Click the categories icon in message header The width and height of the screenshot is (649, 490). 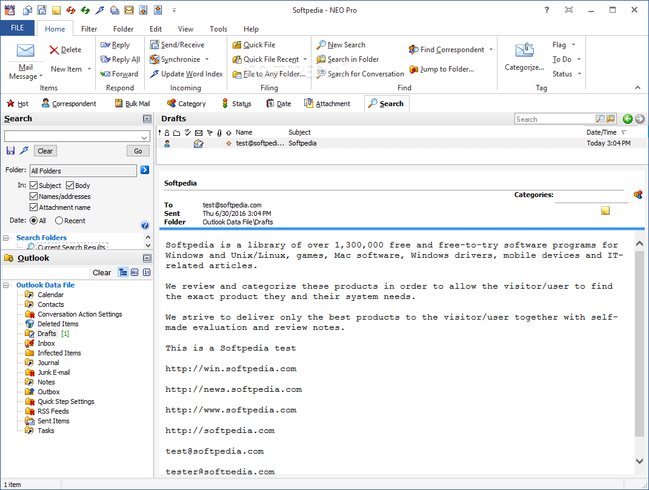tap(638, 194)
